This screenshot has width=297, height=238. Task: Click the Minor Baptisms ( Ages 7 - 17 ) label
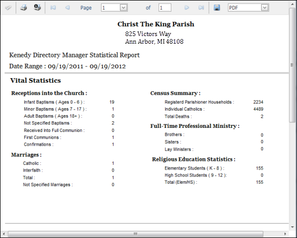tap(55, 109)
